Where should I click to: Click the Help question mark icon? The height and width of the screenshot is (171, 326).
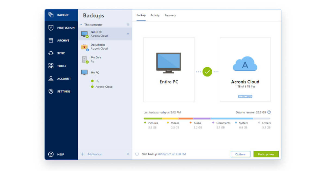coord(51,154)
